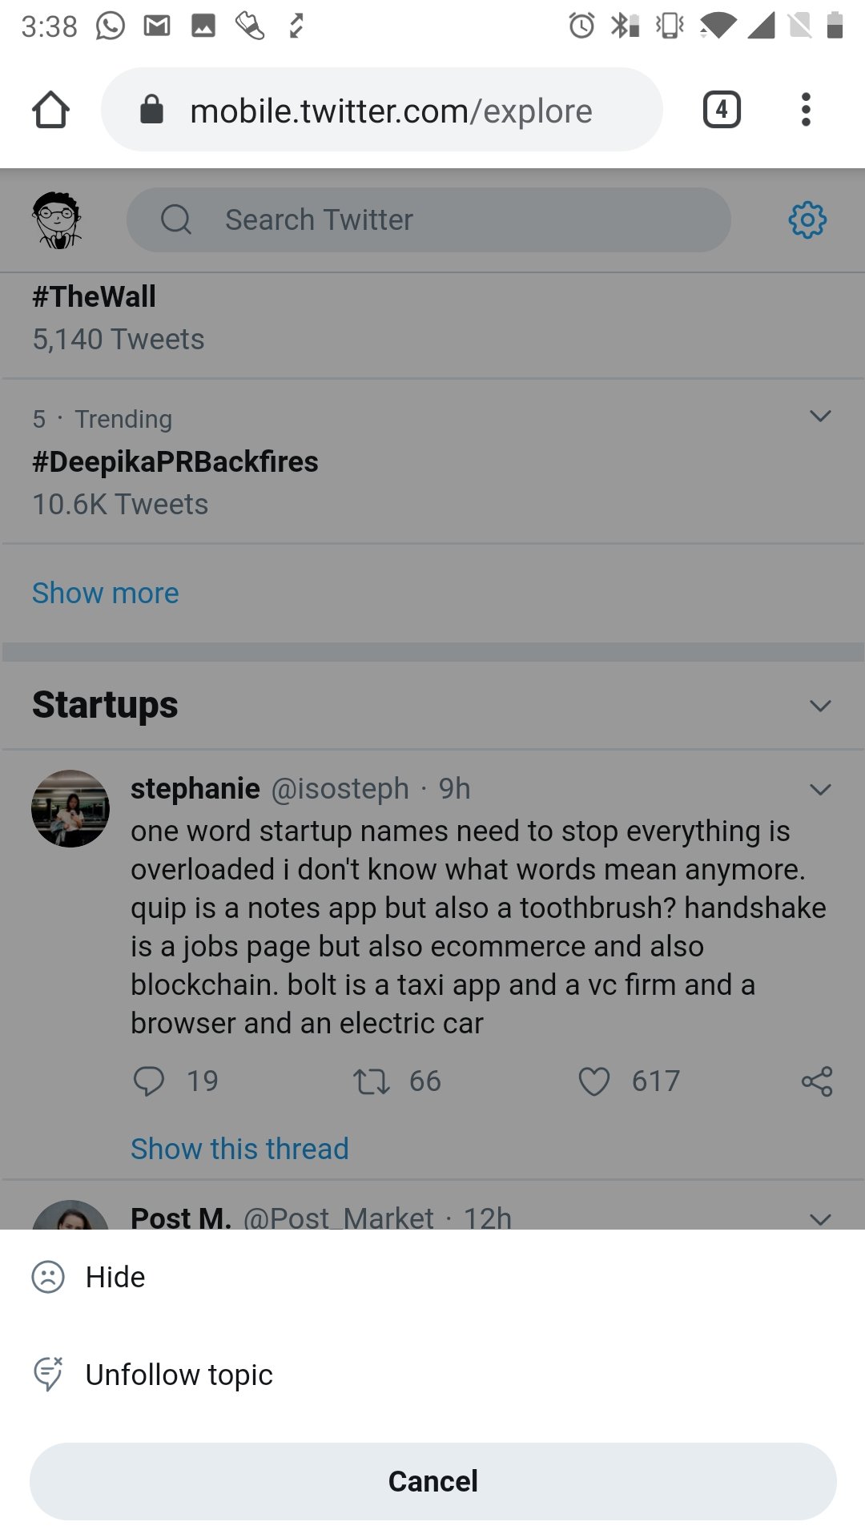Cancel the topic options sheet
Viewport: 865px width, 1538px height.
pyautogui.click(x=432, y=1481)
